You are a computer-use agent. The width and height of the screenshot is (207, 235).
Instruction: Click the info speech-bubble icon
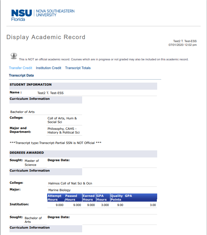pyautogui.click(x=14, y=56)
